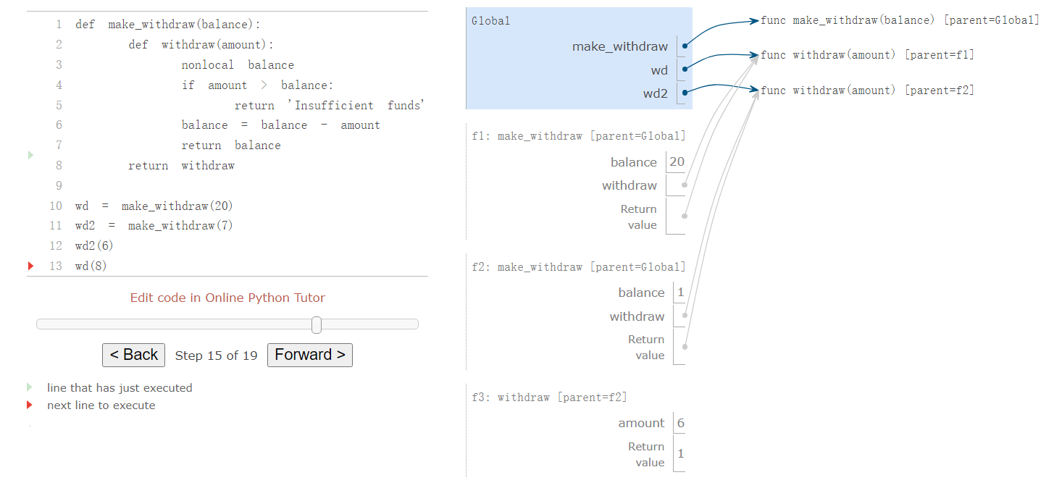
Task: Click the green just-executed arrow near line 8
Action: (x=30, y=155)
